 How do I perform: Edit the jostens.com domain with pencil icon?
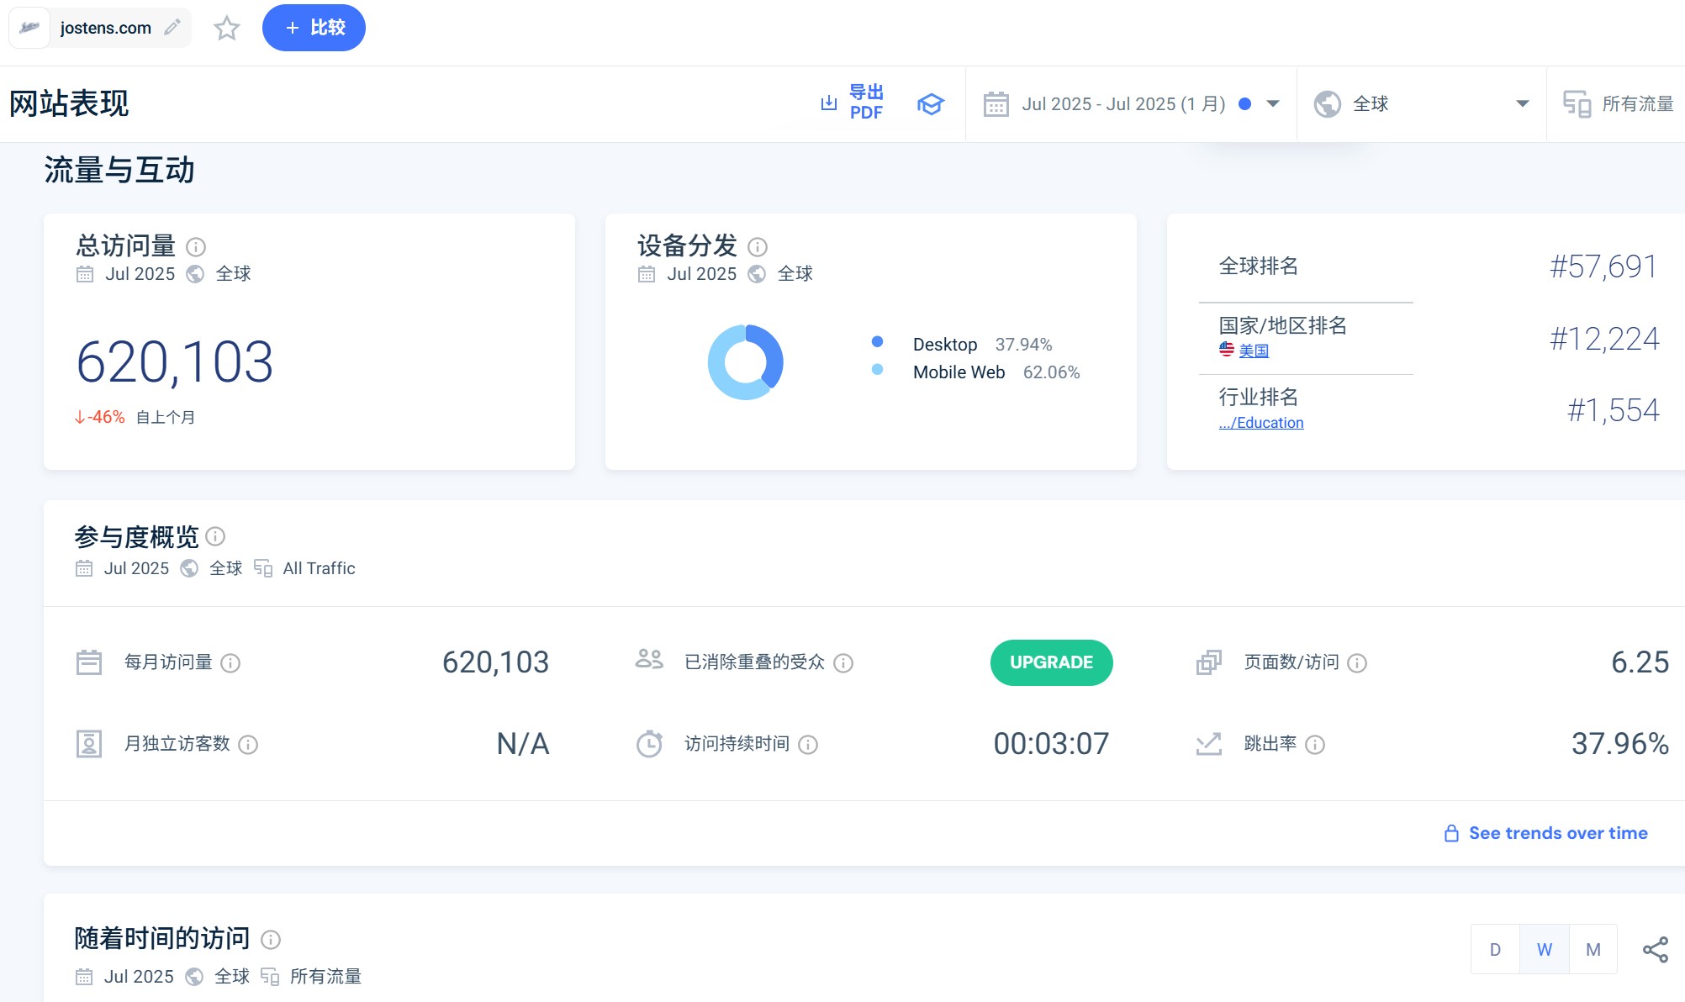point(172,28)
